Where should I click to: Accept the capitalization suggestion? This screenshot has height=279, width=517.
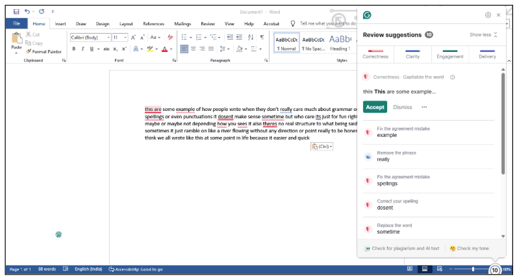pyautogui.click(x=375, y=107)
